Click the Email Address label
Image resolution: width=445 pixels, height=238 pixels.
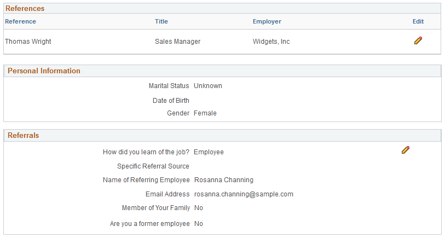pos(167,194)
